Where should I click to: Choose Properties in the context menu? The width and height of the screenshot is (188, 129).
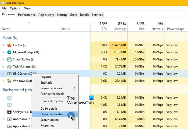point(55,126)
